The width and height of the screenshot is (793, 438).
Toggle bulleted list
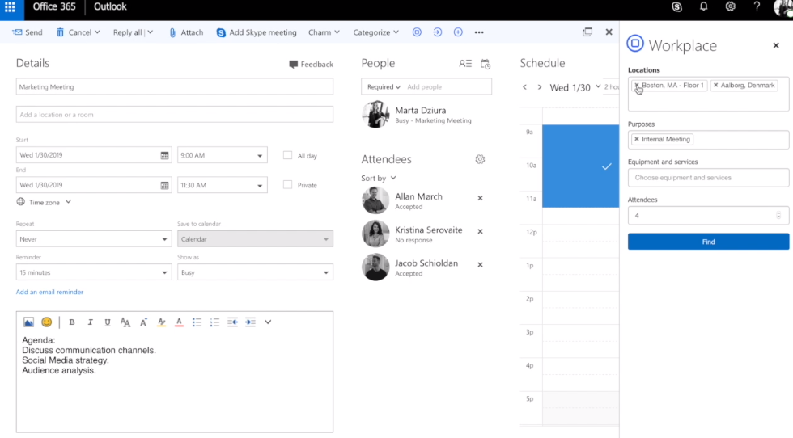pos(197,322)
